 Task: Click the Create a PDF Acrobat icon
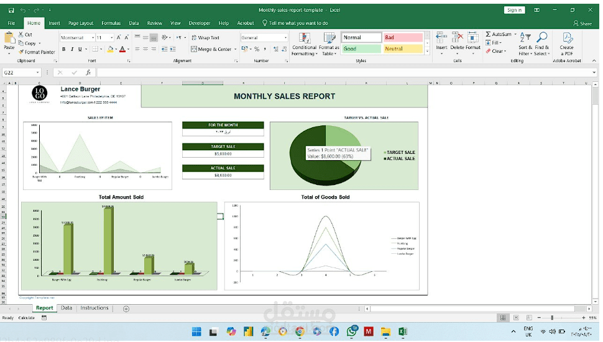[566, 38]
